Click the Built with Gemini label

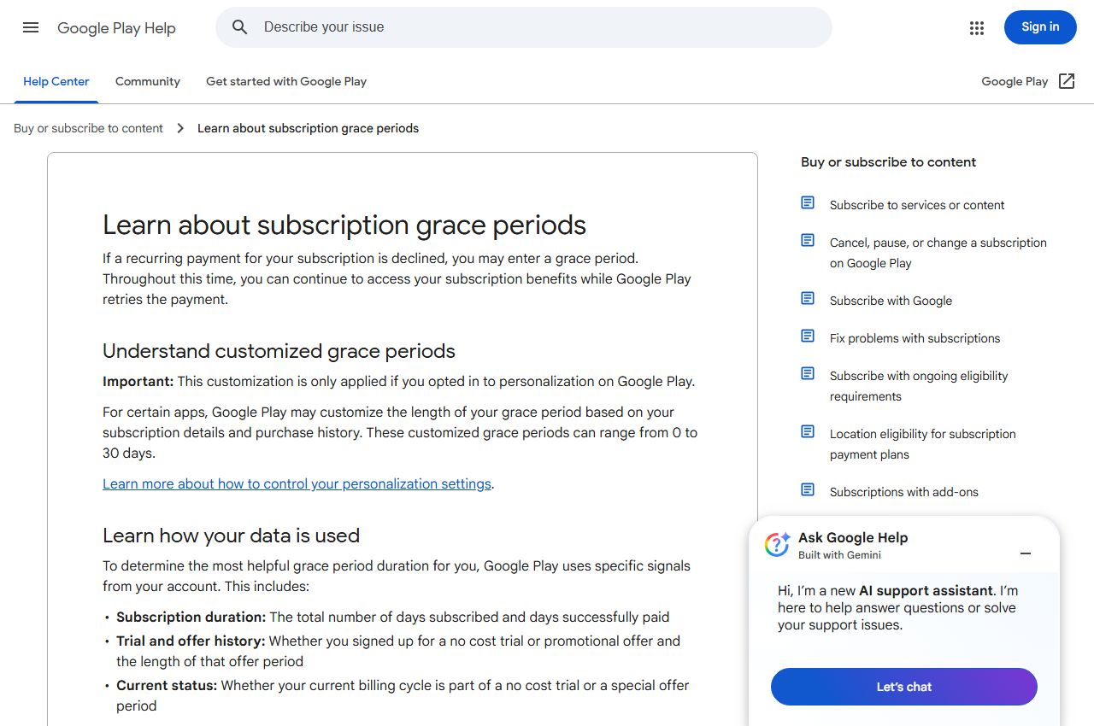[839, 555]
